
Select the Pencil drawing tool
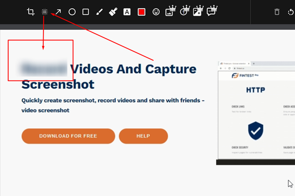(99, 12)
